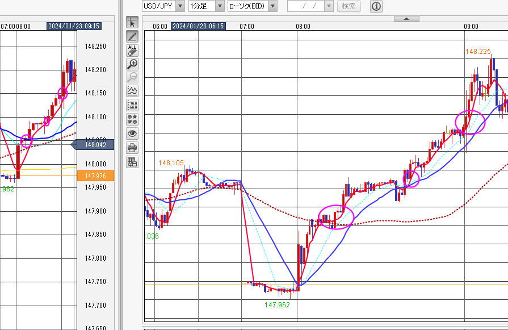This screenshot has width=508, height=330.
Task: Click the zoom out magnifier icon
Action: pyautogui.click(x=132, y=77)
